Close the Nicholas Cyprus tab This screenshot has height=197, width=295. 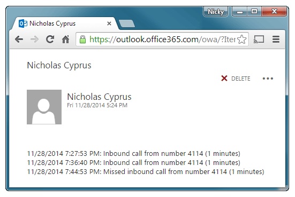(x=109, y=23)
